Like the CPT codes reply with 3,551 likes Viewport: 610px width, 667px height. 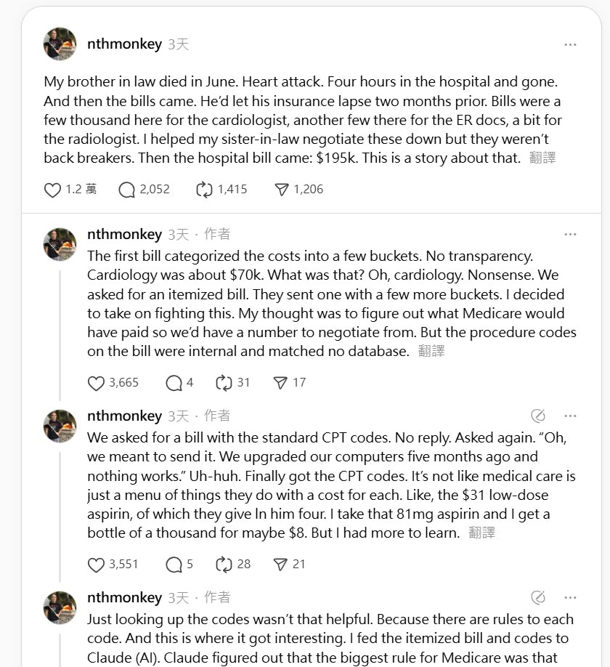point(97,565)
